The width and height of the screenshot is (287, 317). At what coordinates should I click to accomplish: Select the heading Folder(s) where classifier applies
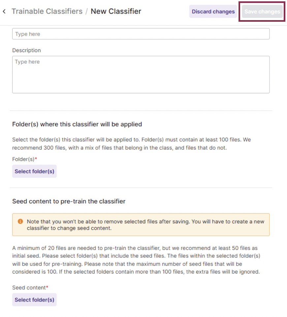click(x=77, y=124)
